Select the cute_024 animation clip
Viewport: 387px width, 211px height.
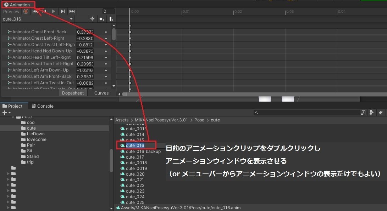pyautogui.click(x=133, y=197)
